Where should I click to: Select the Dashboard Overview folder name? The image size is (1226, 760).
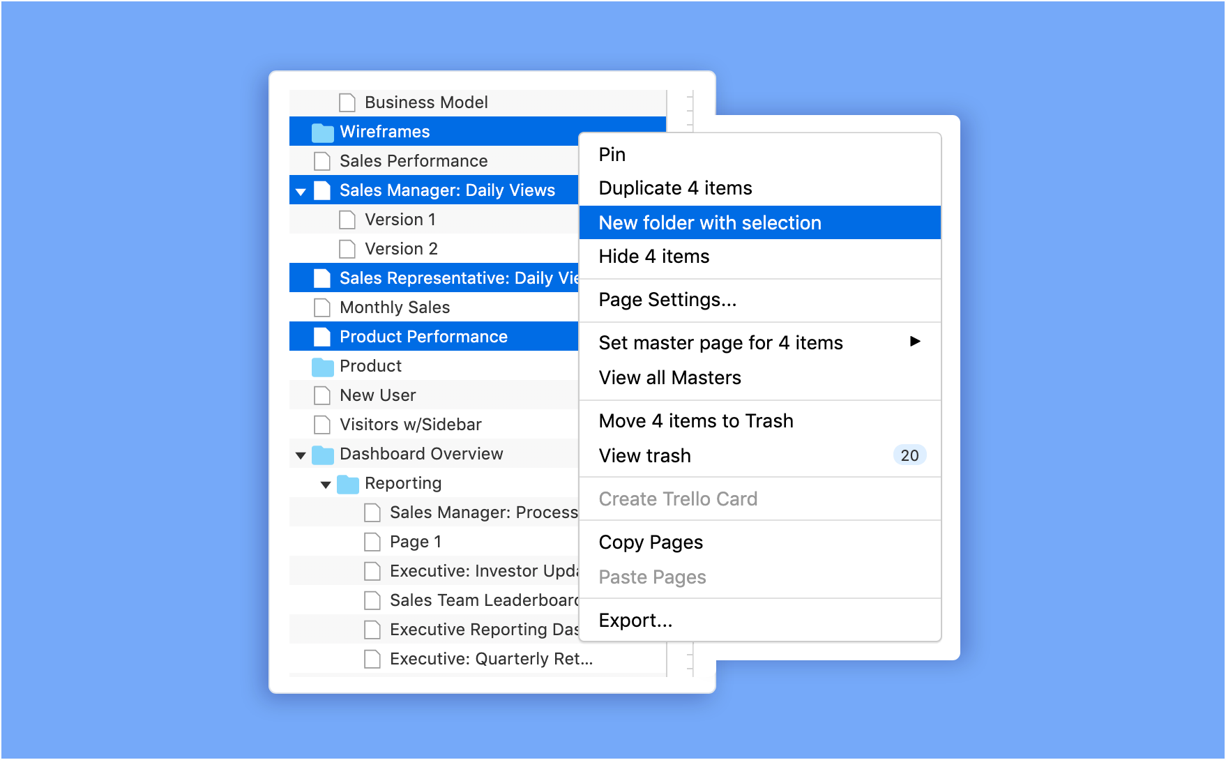(x=421, y=454)
